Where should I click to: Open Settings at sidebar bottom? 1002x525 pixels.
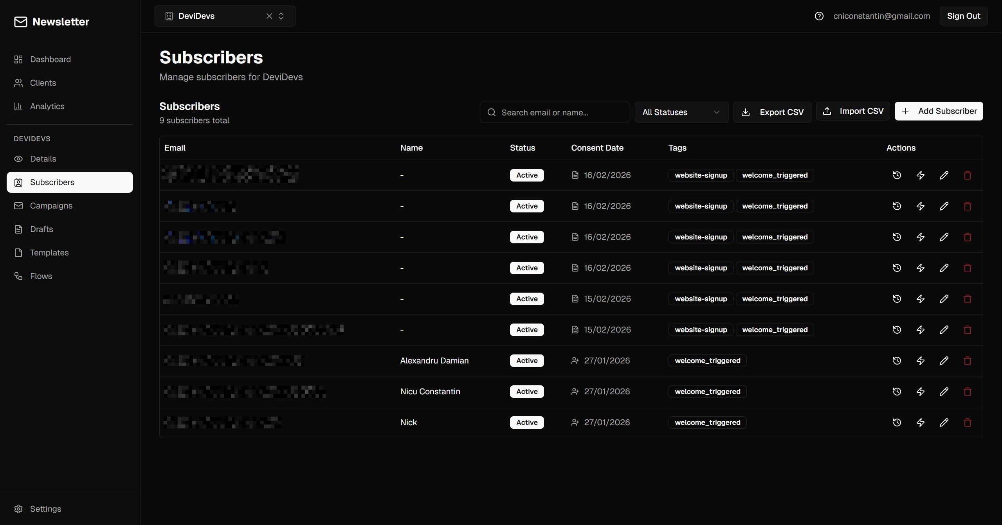45,509
